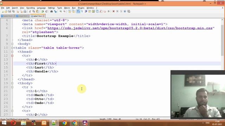Toggle file monitoring eye icon
Image resolution: width=225 pixels, height=126 pixels.
coord(109,12)
